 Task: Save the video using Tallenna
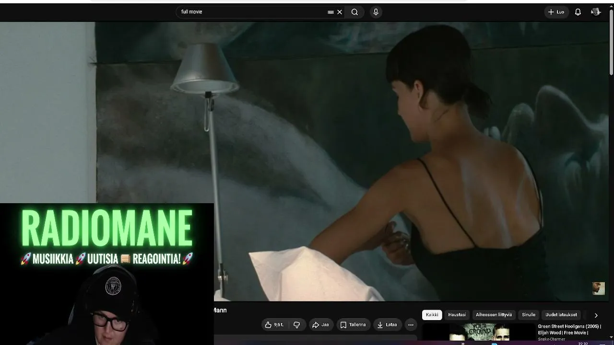pos(353,325)
